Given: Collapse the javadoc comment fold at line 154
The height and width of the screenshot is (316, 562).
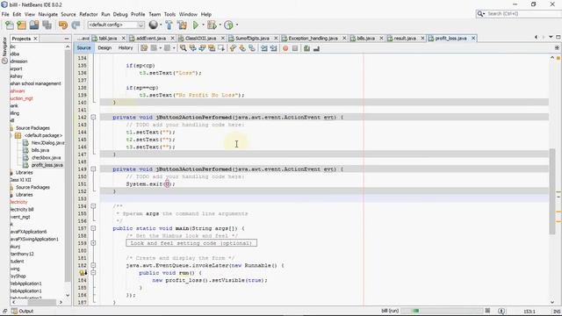Looking at the screenshot, I should 93,206.
